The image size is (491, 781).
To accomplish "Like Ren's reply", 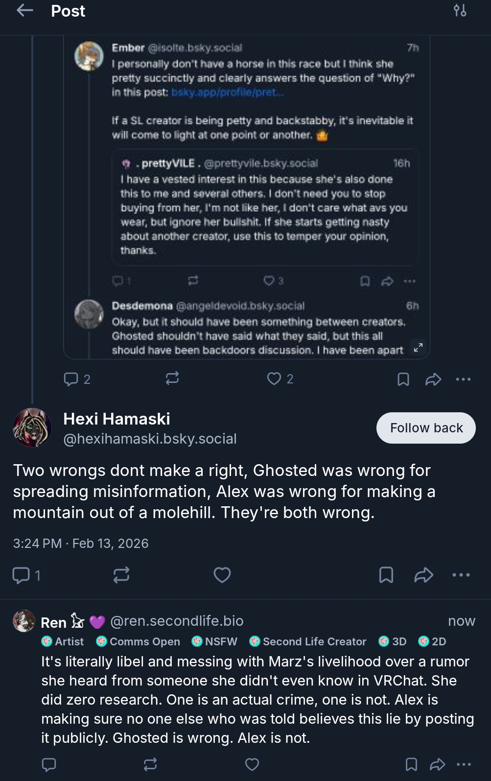I will (x=252, y=764).
